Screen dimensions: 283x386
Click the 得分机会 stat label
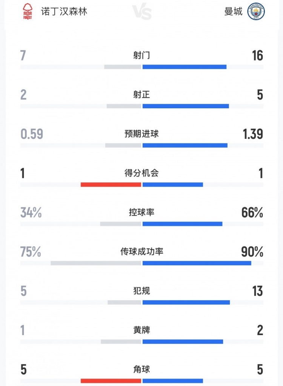coord(141,173)
